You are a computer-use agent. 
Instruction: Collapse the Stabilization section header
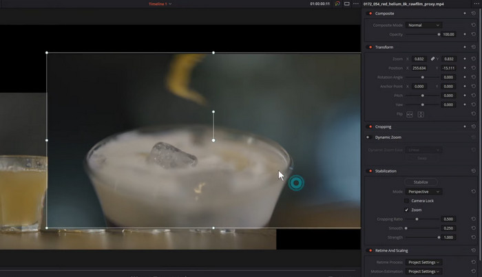click(x=386, y=171)
